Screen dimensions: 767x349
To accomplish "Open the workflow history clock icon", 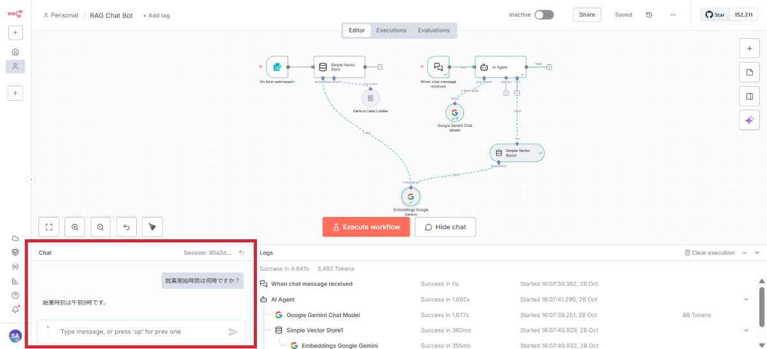I will 649,15.
